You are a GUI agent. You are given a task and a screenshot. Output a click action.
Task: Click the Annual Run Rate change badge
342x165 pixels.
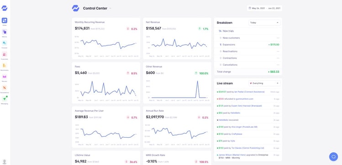coord(203,117)
